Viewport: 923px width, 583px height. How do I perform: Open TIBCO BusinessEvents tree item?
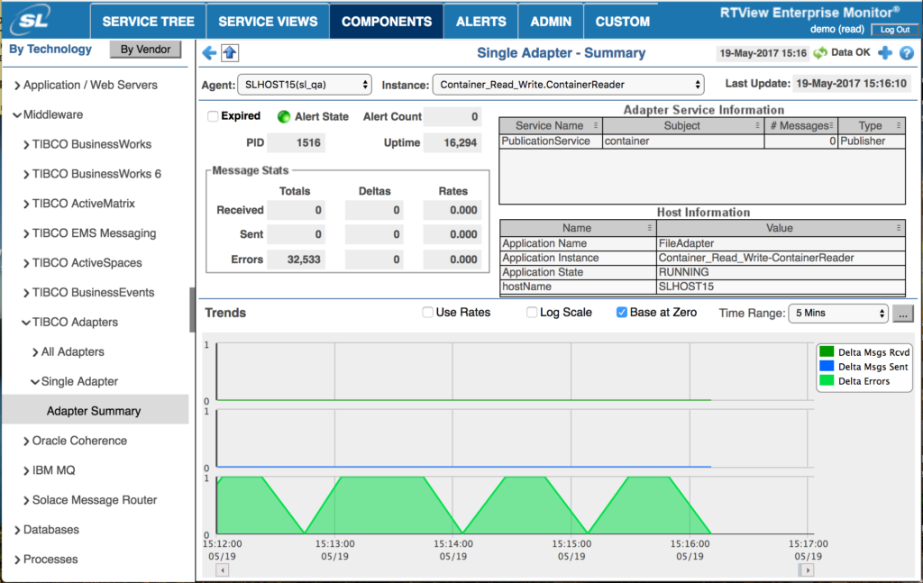pos(93,292)
